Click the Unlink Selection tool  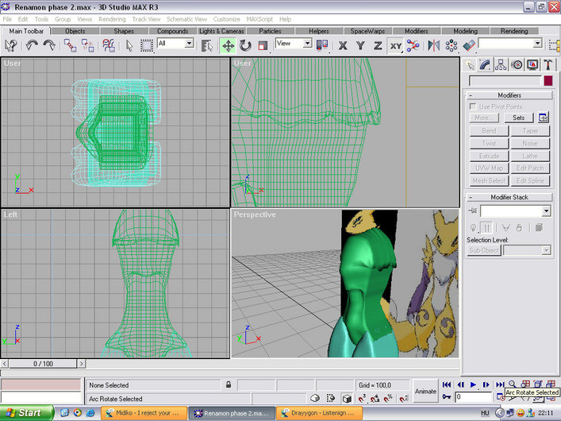pyautogui.click(x=87, y=45)
